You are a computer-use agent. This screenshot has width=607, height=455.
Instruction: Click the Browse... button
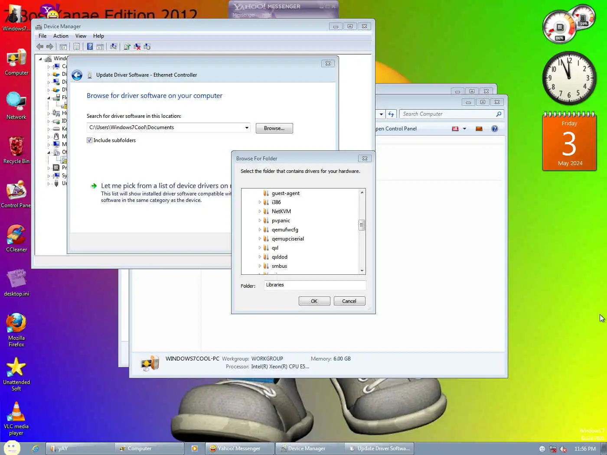click(274, 128)
